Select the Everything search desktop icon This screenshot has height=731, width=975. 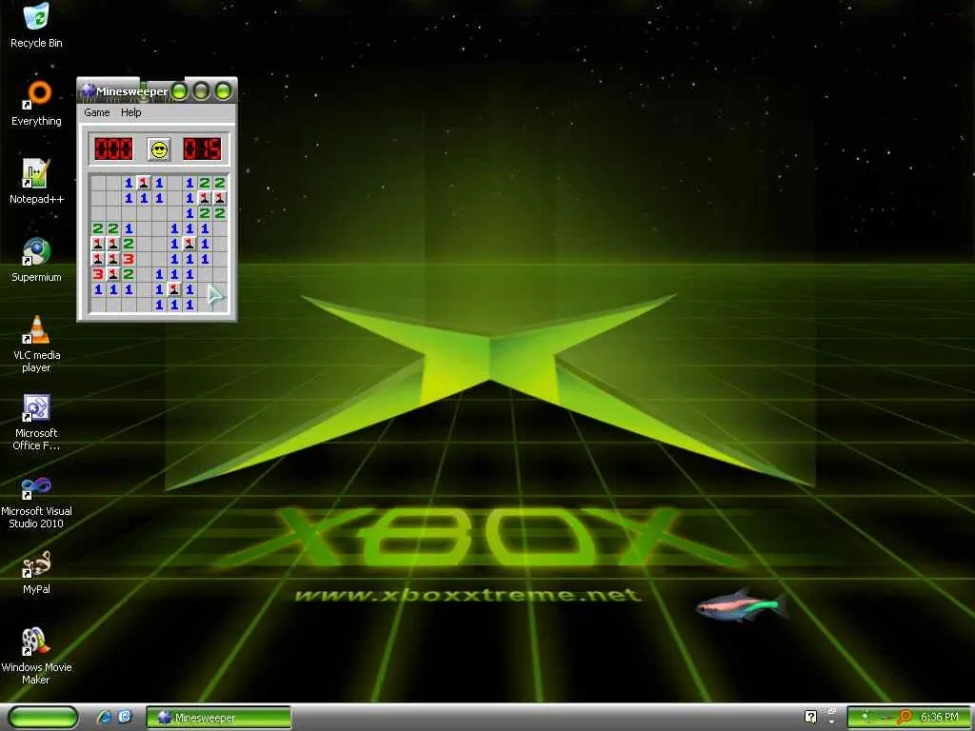pos(36,103)
